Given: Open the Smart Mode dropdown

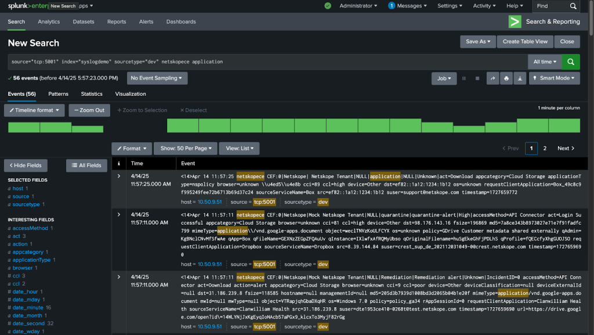Looking at the screenshot, I should (554, 78).
